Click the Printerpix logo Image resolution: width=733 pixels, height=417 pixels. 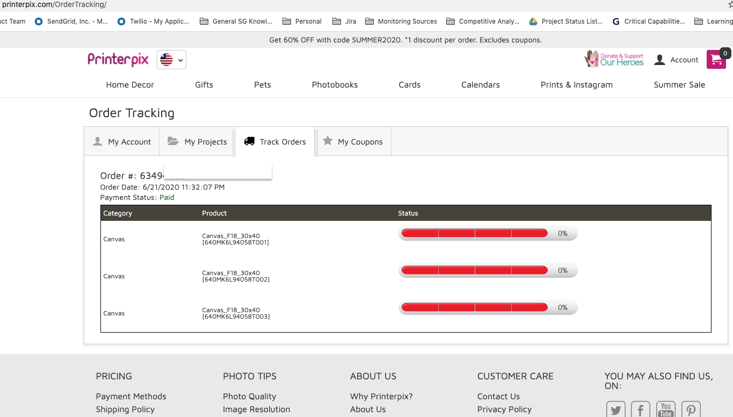coord(118,59)
